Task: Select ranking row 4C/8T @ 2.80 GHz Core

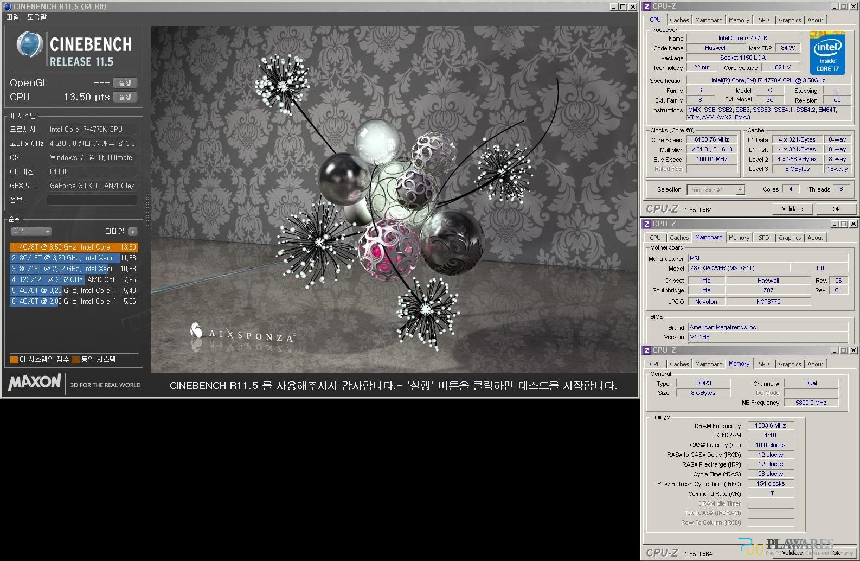Action: point(74,302)
